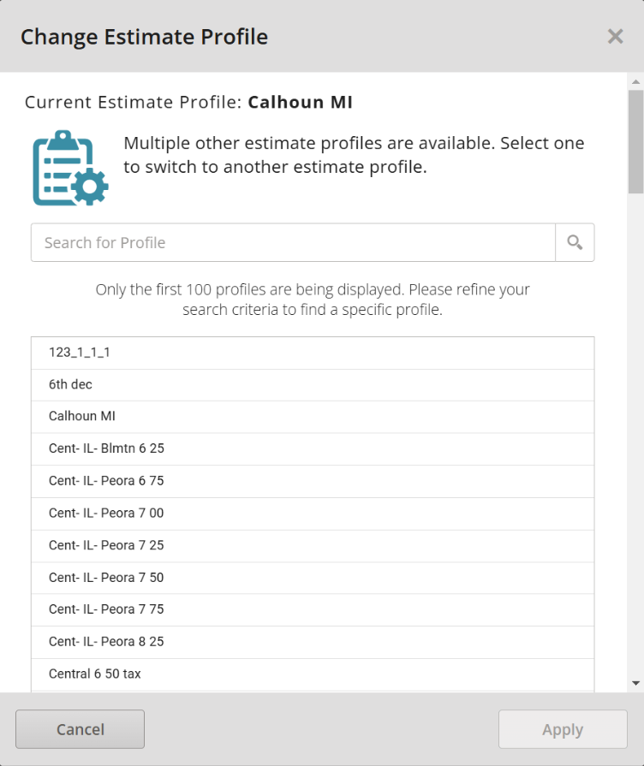Click the scrollbar down arrow
The width and height of the screenshot is (644, 766).
tap(635, 683)
